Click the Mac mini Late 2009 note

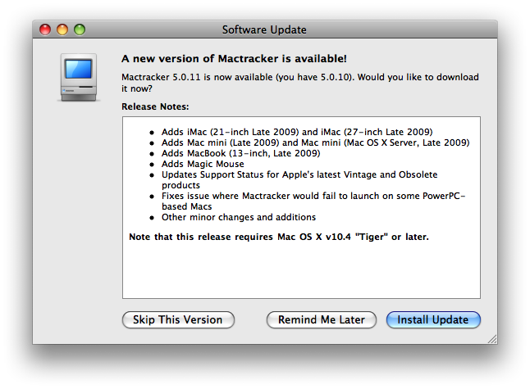click(x=315, y=142)
